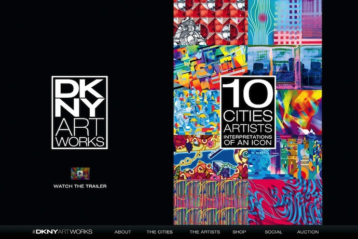Play the trailer video thumbnail

coord(80,174)
